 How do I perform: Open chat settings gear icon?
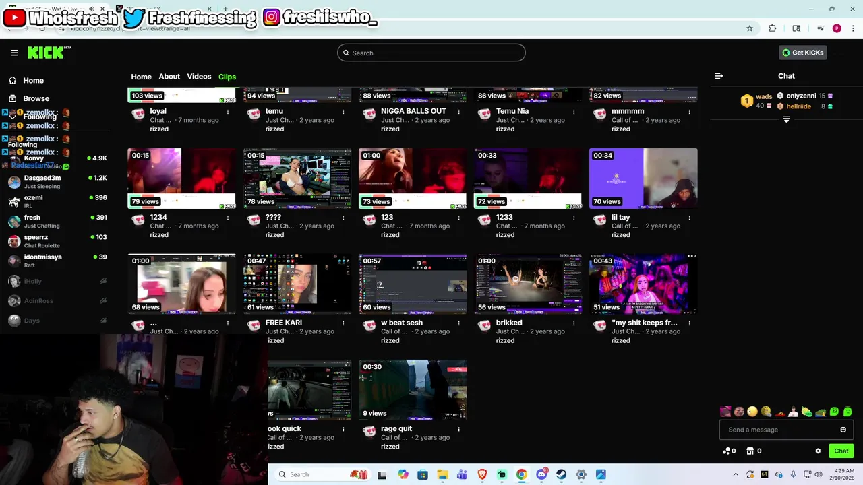(818, 451)
